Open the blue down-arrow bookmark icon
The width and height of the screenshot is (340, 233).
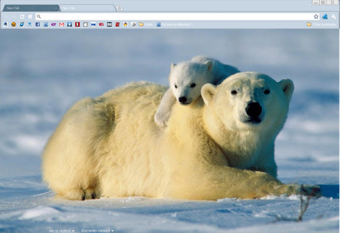pos(29,24)
